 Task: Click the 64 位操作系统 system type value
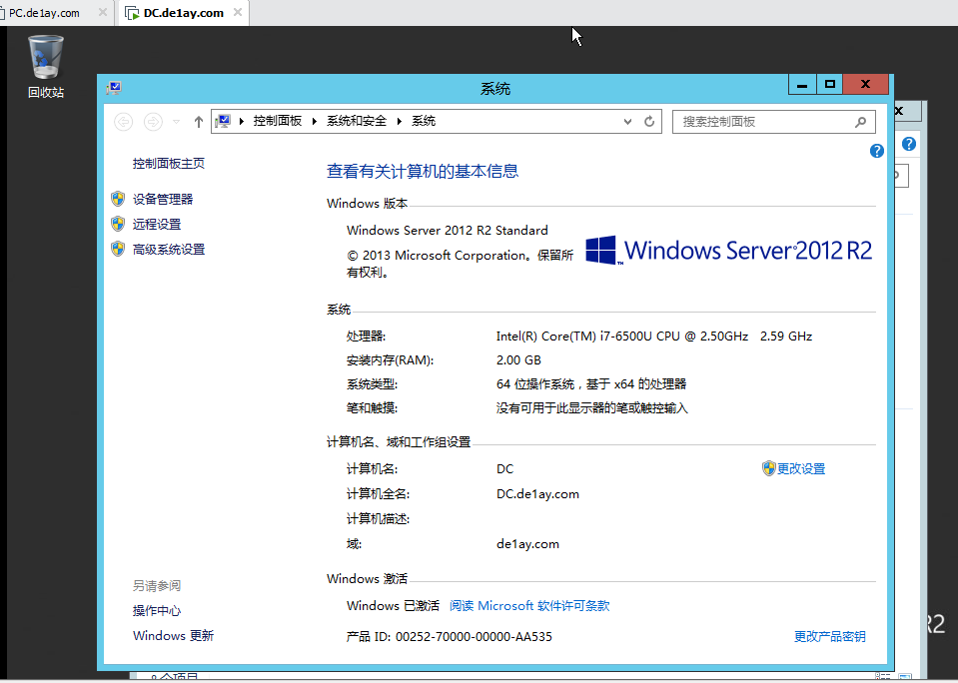(x=591, y=383)
